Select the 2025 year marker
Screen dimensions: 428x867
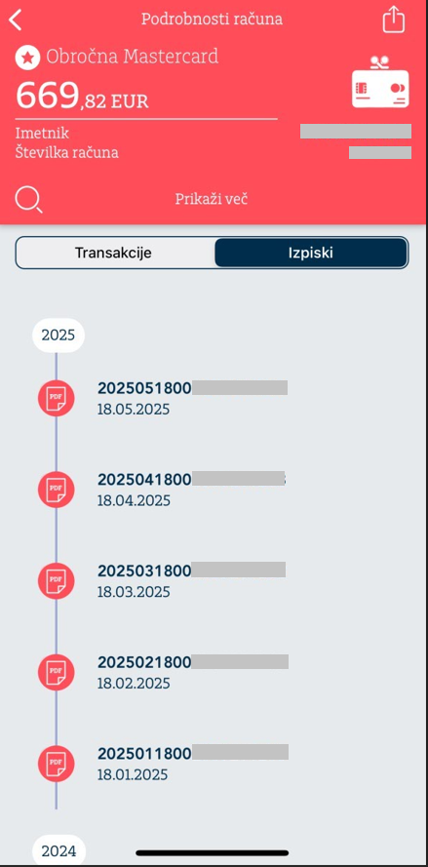58,335
